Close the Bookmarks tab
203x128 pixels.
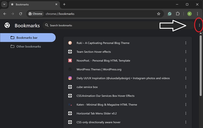point(56,4)
